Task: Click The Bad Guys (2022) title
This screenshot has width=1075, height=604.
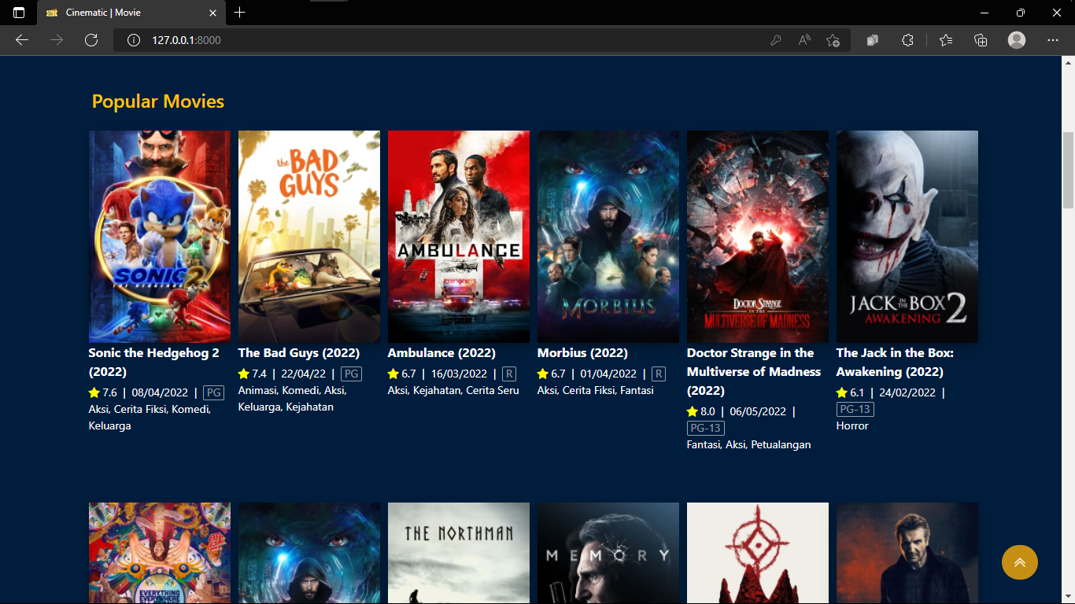Action: tap(299, 353)
